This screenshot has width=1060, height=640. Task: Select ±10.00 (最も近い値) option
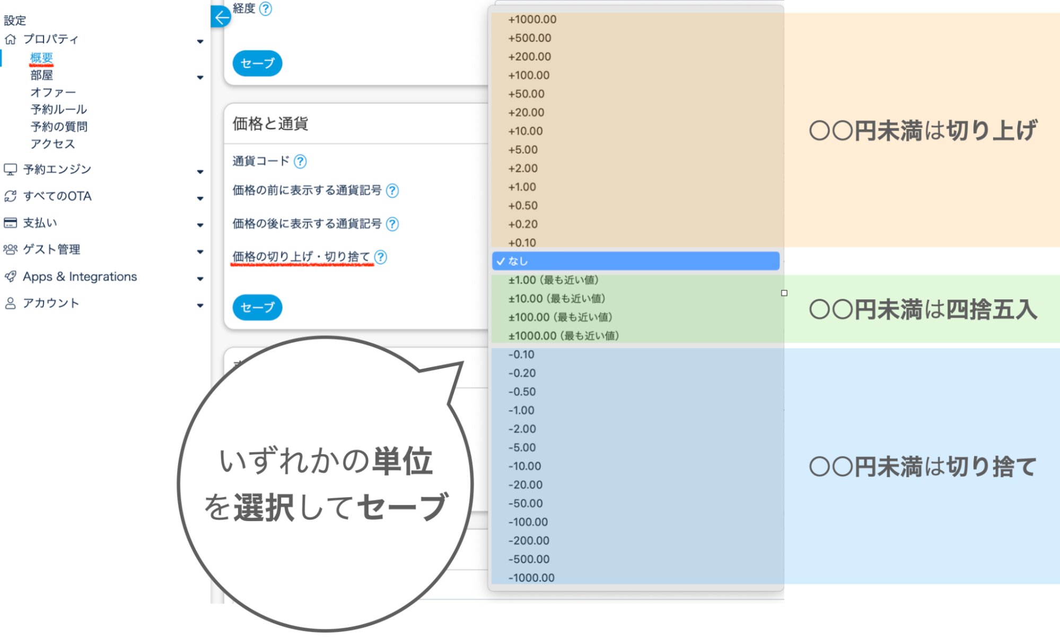pyautogui.click(x=557, y=299)
